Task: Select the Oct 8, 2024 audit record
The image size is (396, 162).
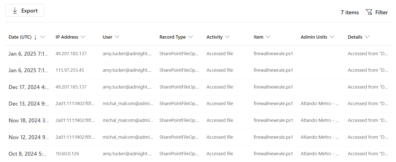Action: click(x=27, y=154)
